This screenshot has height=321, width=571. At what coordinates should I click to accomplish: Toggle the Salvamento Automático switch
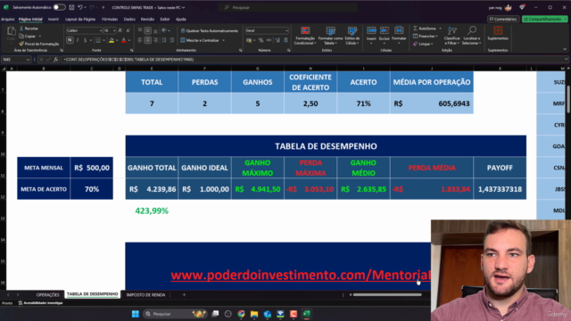pos(59,7)
